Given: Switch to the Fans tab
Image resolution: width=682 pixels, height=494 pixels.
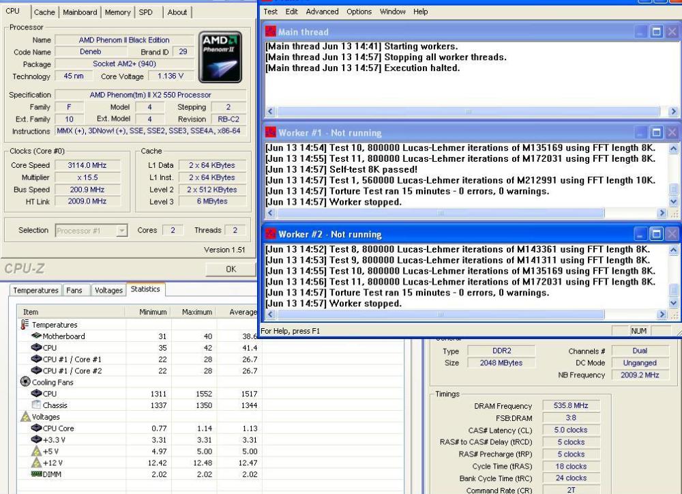Looking at the screenshot, I should point(74,290).
